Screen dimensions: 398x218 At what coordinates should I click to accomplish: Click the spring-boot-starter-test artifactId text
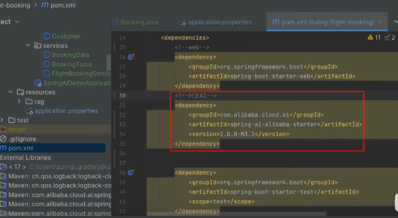[272, 192]
